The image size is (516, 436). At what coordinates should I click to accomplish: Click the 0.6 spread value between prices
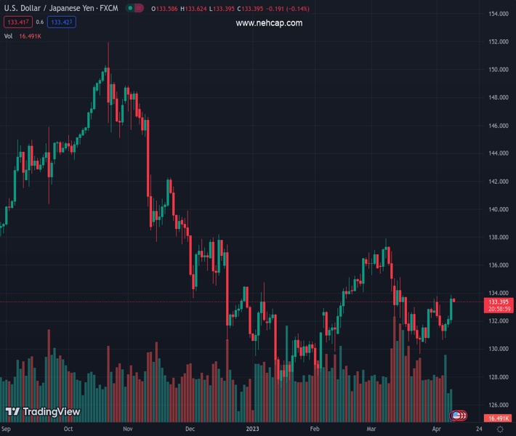tap(40, 22)
